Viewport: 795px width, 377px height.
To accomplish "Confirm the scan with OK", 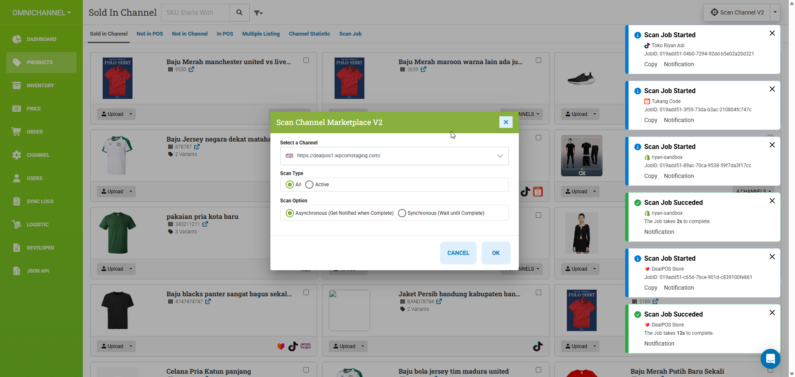I will pos(496,253).
